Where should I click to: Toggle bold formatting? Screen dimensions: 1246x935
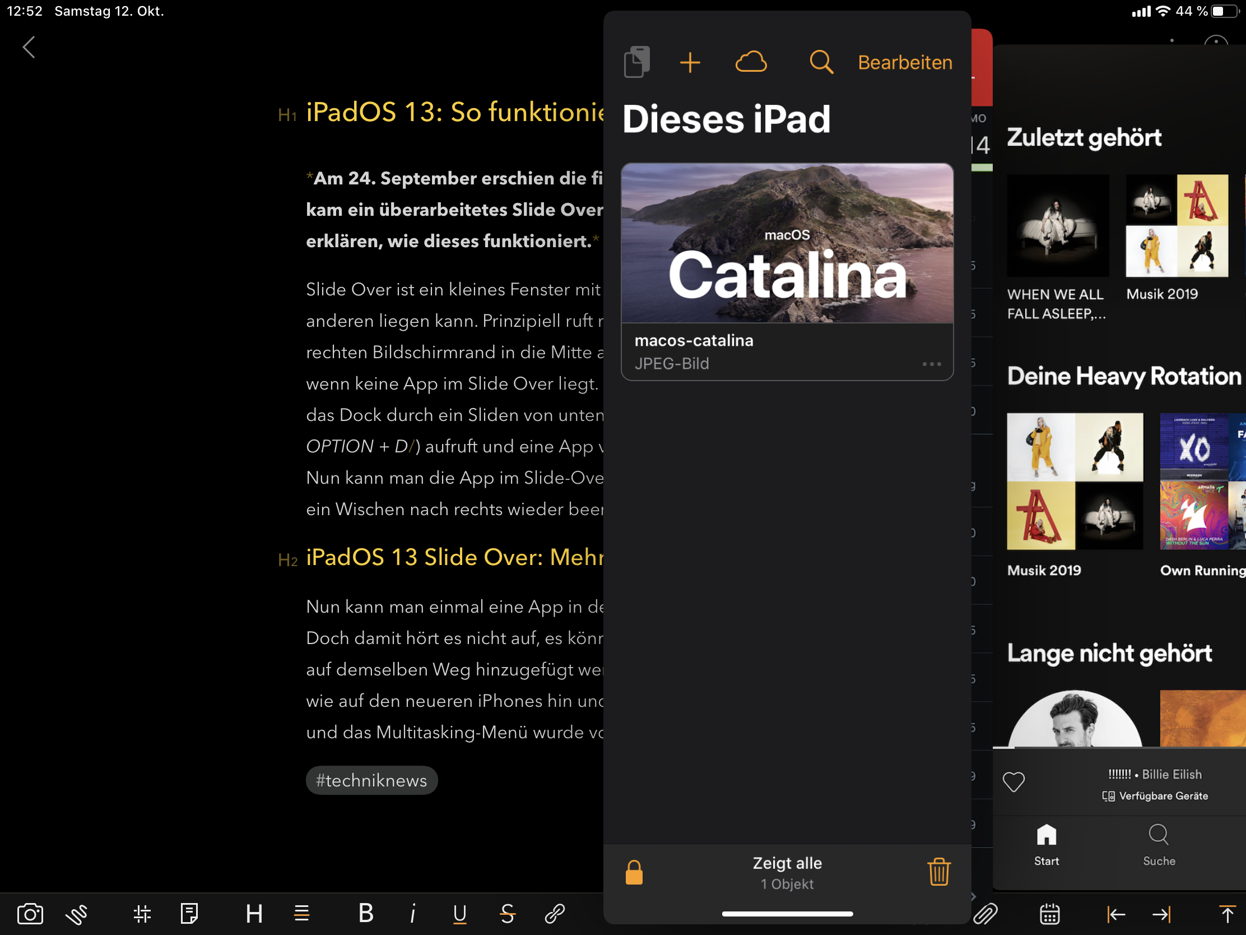[366, 913]
